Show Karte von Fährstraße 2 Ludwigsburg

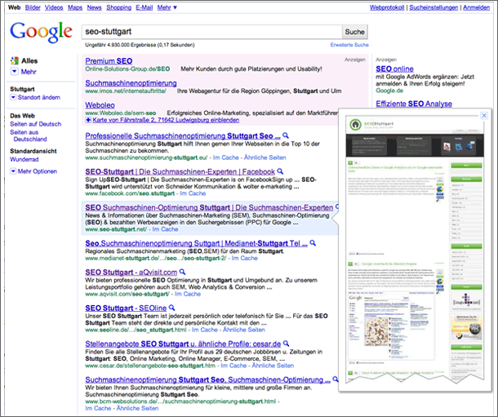[166, 120]
